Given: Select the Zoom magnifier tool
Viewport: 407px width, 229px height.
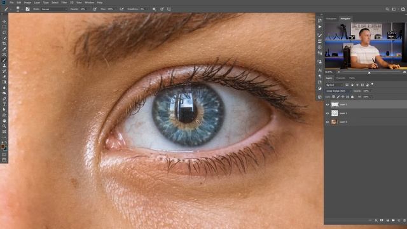Looking at the screenshot, I should click(x=4, y=126).
